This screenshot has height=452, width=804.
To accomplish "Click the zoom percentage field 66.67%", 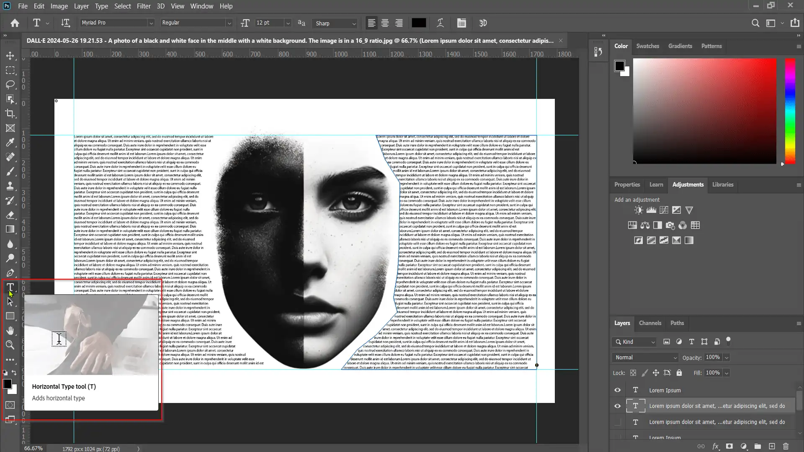I will 33,448.
